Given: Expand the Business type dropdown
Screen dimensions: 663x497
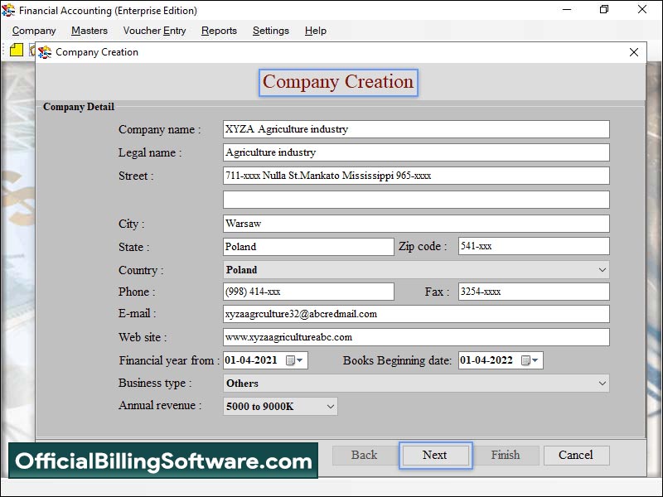Looking at the screenshot, I should pyautogui.click(x=602, y=384).
